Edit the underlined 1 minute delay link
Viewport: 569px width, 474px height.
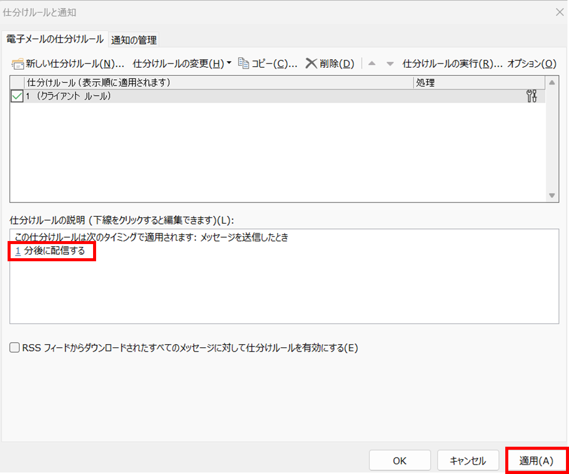coord(18,251)
